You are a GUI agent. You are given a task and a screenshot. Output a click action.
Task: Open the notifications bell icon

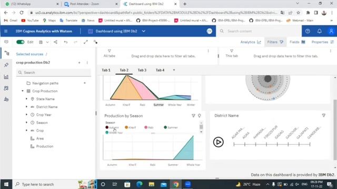(320, 31)
